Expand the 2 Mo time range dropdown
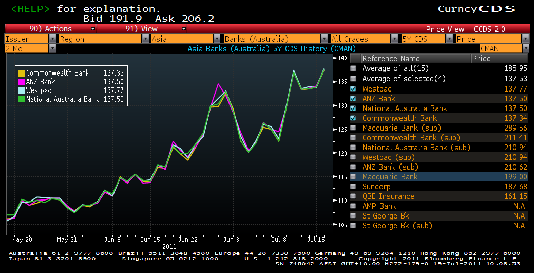Viewport: 534px width, 273px height. coord(52,48)
